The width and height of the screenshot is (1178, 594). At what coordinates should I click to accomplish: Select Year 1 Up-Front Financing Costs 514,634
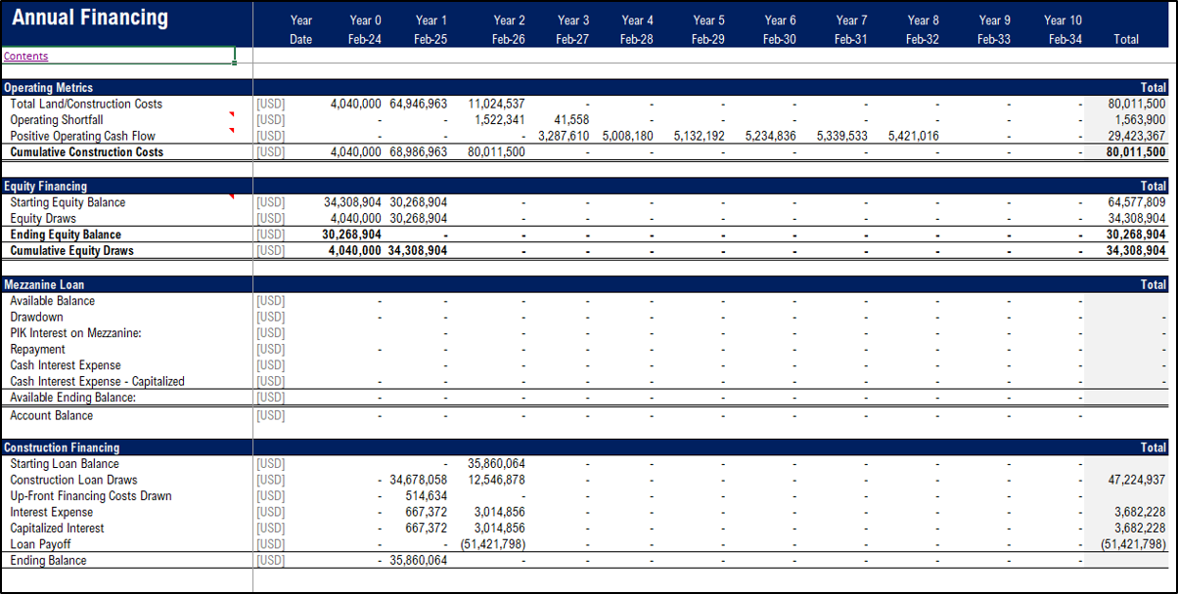426,496
